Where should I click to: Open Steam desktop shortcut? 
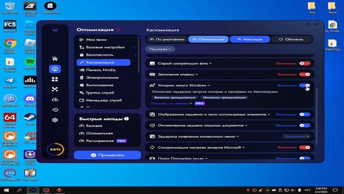[30, 119]
